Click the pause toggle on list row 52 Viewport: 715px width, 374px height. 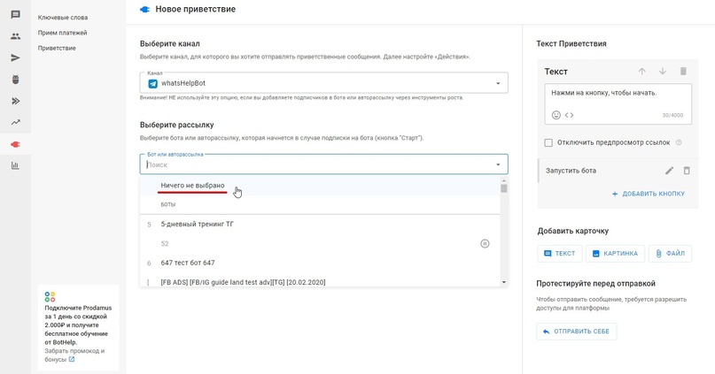(x=485, y=243)
